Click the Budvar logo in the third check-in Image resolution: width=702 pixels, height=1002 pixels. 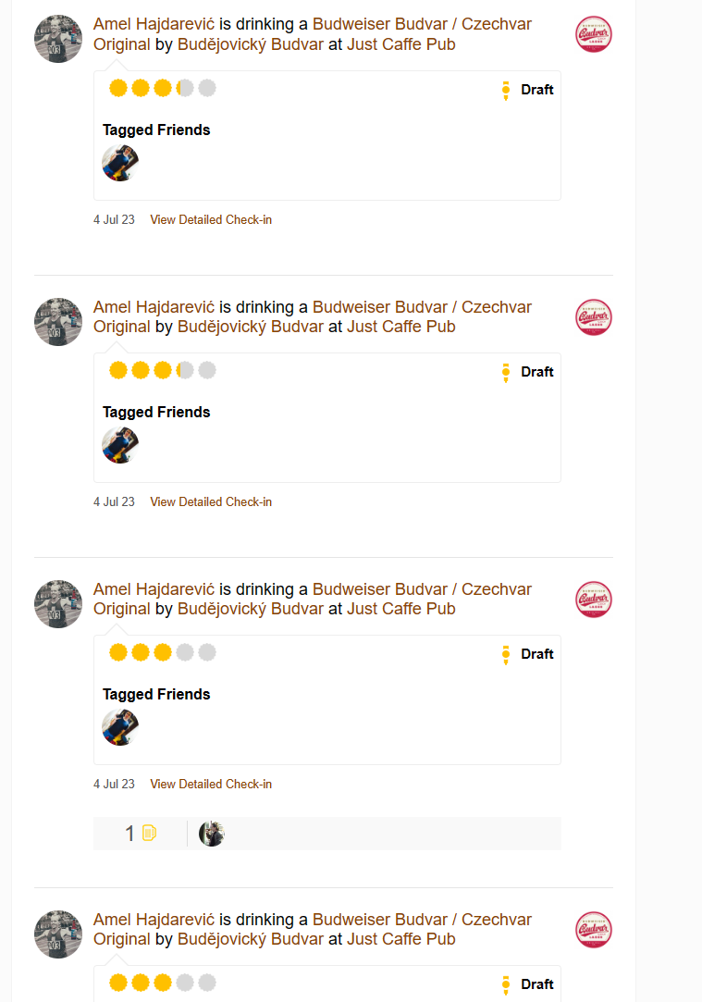593,600
